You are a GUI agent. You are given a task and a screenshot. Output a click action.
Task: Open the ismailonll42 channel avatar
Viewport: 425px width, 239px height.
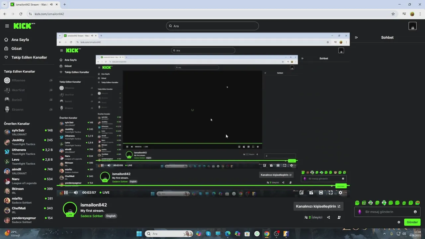70,209
